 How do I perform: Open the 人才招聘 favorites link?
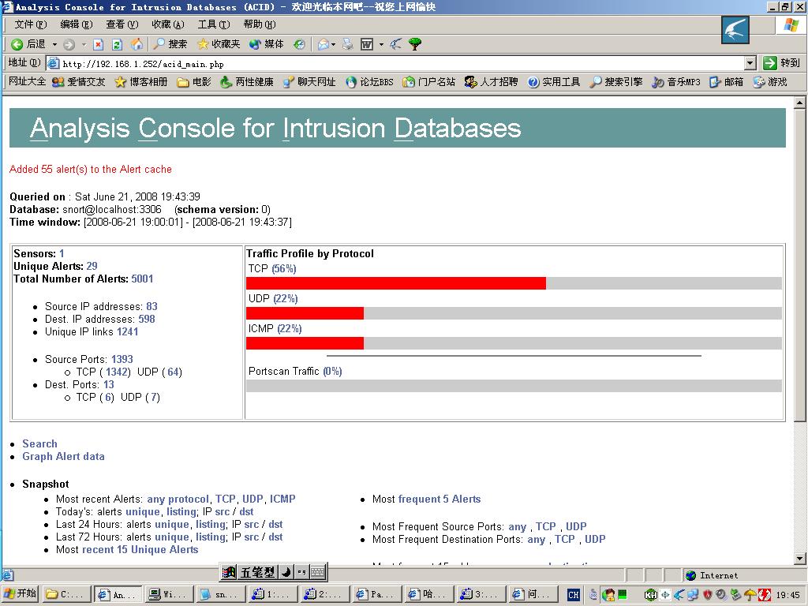tap(491, 82)
